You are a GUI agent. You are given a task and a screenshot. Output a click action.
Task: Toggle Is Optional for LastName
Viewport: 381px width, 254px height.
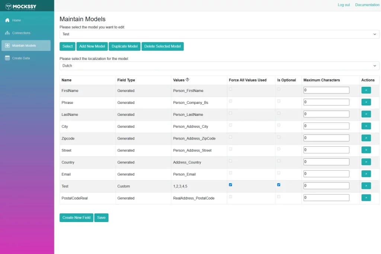[279, 113]
